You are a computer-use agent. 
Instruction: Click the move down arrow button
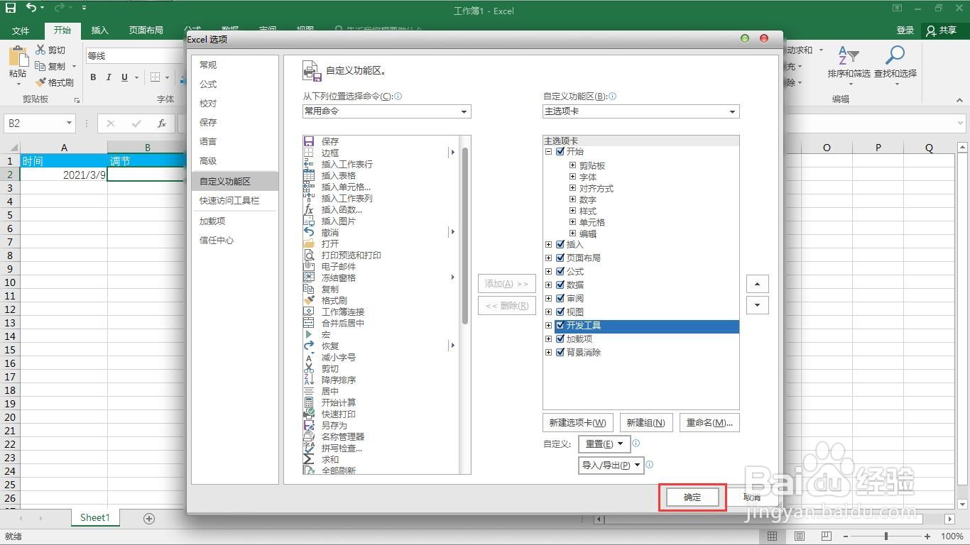(758, 305)
